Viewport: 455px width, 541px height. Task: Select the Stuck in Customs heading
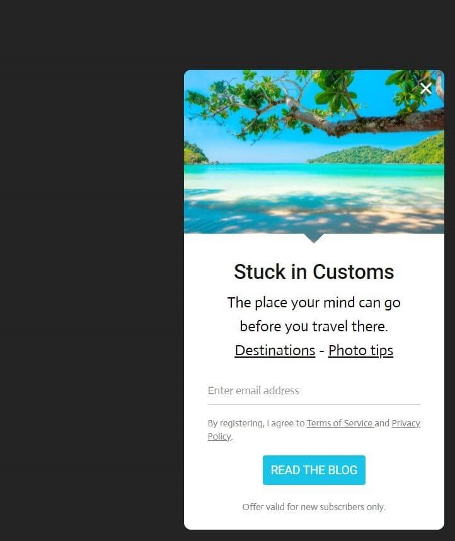click(x=314, y=271)
